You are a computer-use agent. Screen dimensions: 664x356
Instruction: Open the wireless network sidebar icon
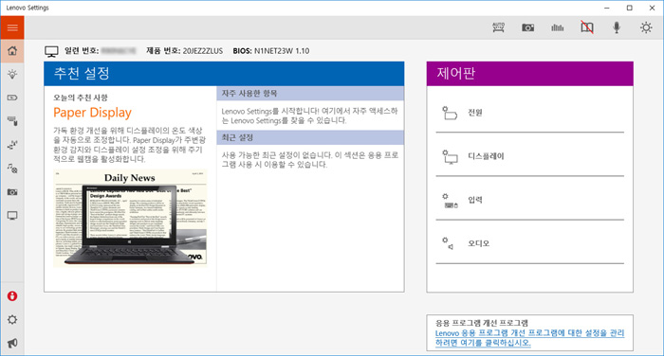click(x=12, y=145)
